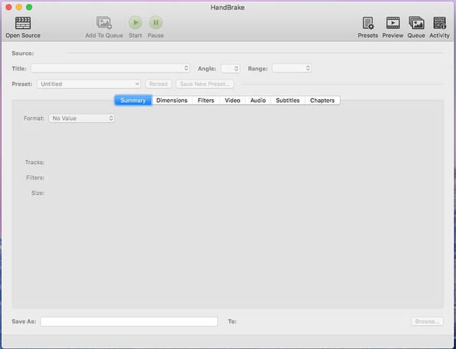Open the Audio tab

point(258,101)
